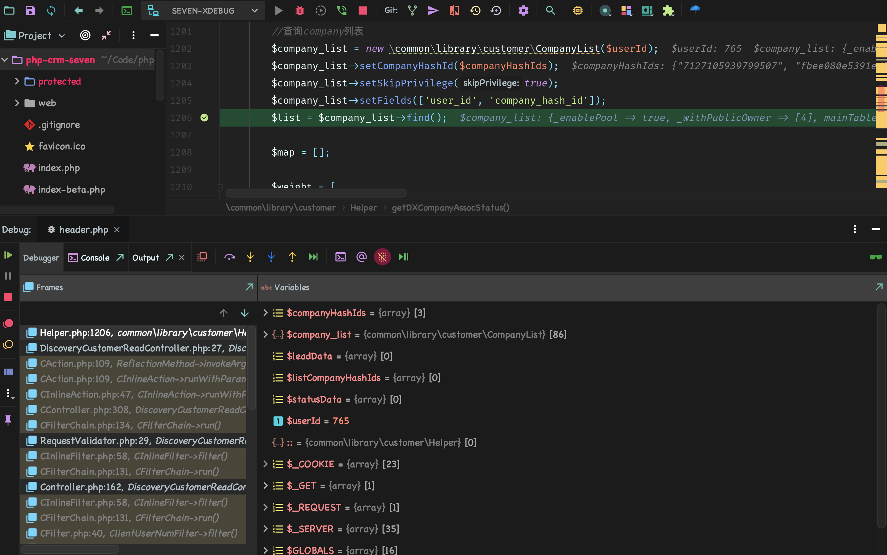The image size is (887, 555).
Task: Click the editor horizontal scrollbar
Action: pyautogui.click(x=316, y=193)
